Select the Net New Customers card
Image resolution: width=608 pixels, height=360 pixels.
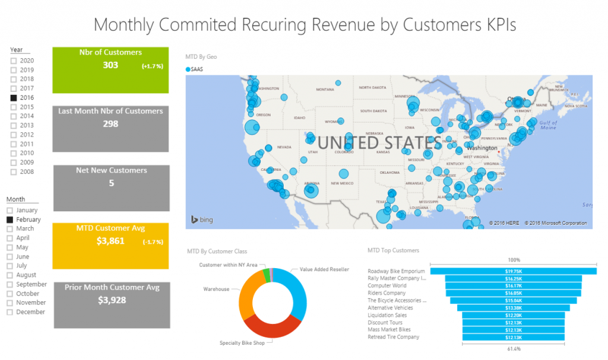click(x=110, y=187)
